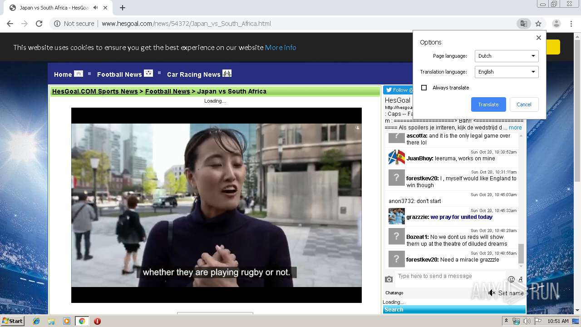Click the Search header bar
This screenshot has width=581, height=327.
(454, 310)
